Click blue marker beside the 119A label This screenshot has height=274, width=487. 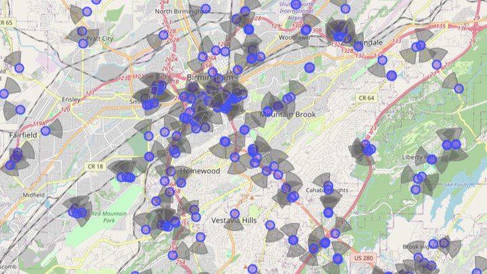click(x=45, y=131)
